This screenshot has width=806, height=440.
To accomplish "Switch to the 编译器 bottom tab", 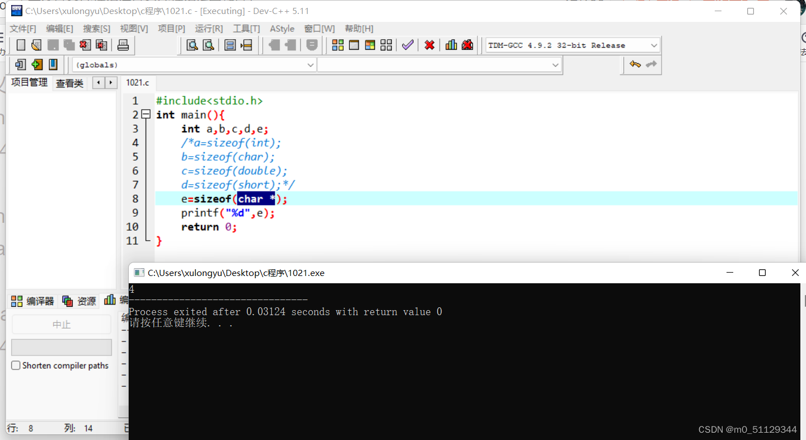I will 33,301.
